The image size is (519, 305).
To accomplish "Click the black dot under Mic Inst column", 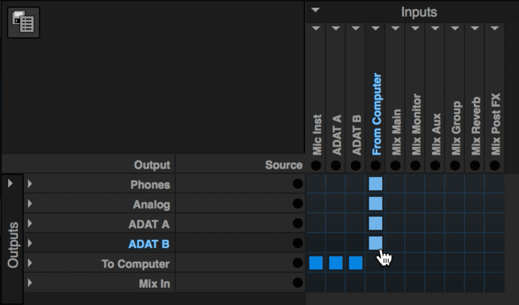I will [x=316, y=165].
